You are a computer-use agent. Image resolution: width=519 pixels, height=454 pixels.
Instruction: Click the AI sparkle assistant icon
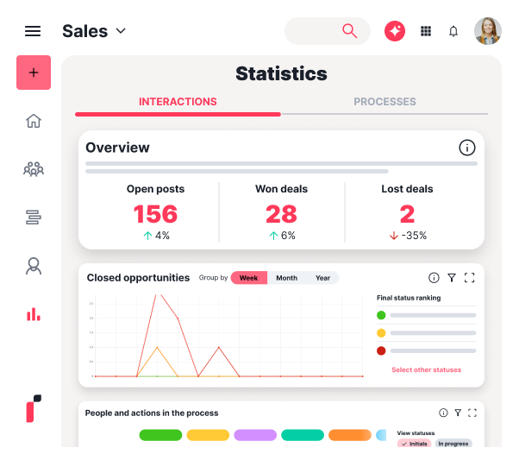pos(395,31)
